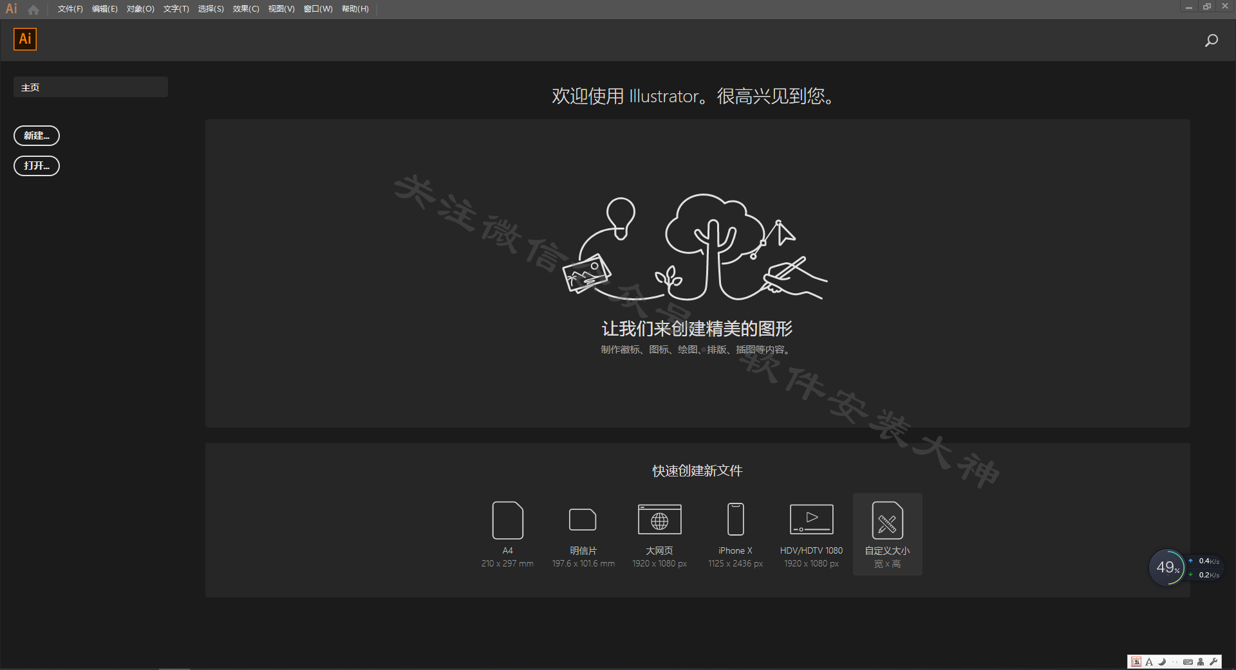Screen dimensions: 1236x670
Task: Select the 自定义大小 custom size icon
Action: click(888, 520)
